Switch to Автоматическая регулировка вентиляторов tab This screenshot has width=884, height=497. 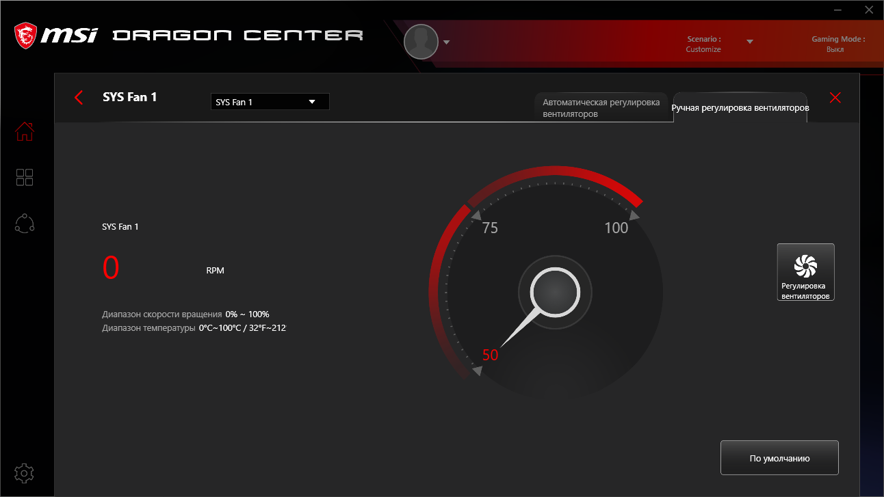(x=601, y=108)
